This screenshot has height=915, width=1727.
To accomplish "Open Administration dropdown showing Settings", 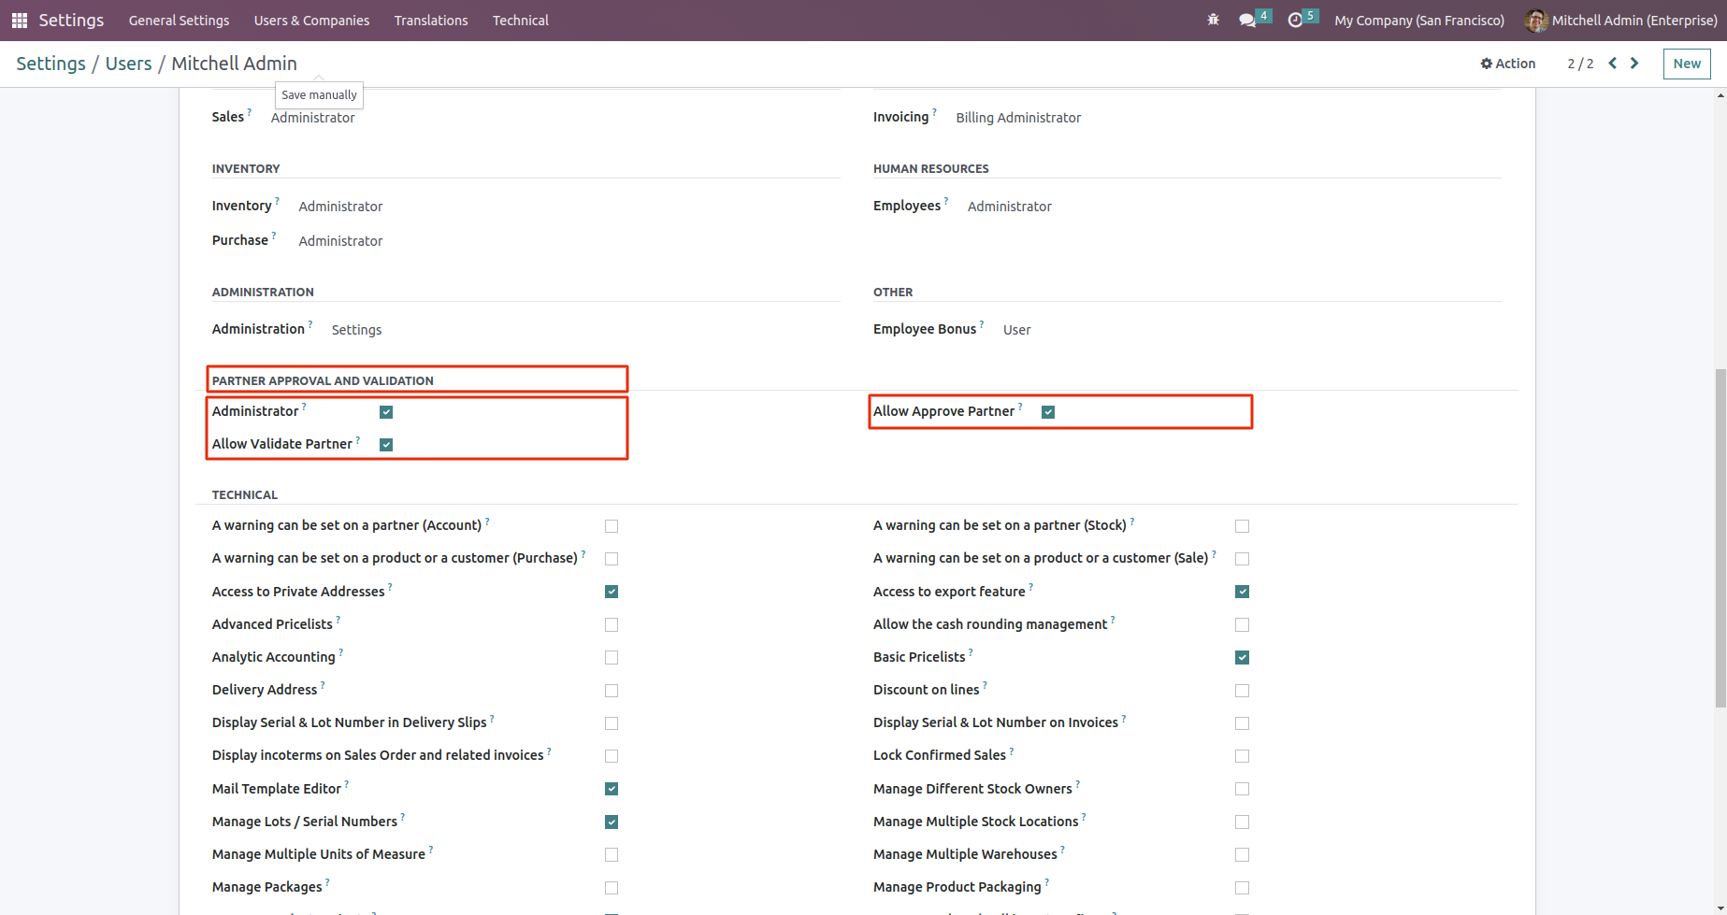I will (356, 330).
